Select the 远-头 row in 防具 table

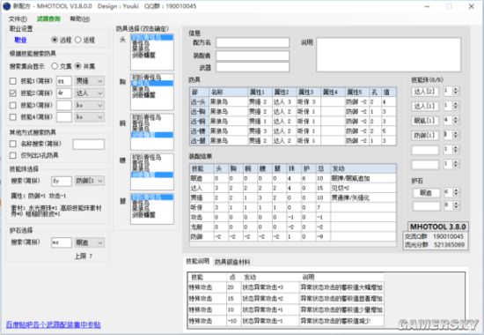(x=293, y=101)
